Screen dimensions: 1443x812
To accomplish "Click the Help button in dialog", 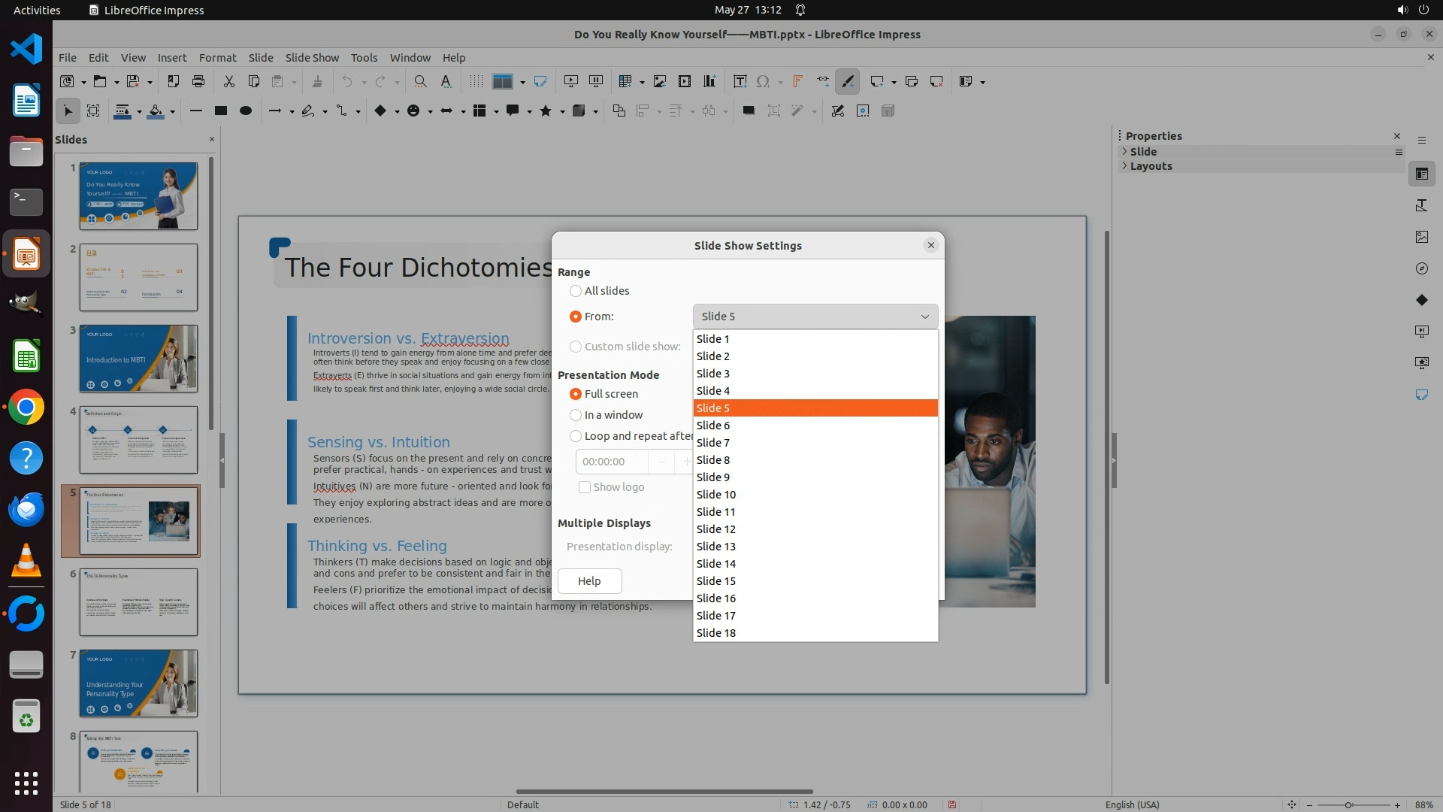I will click(589, 581).
